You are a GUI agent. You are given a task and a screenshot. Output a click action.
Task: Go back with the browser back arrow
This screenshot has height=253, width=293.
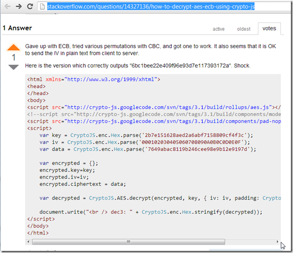coord(7,7)
